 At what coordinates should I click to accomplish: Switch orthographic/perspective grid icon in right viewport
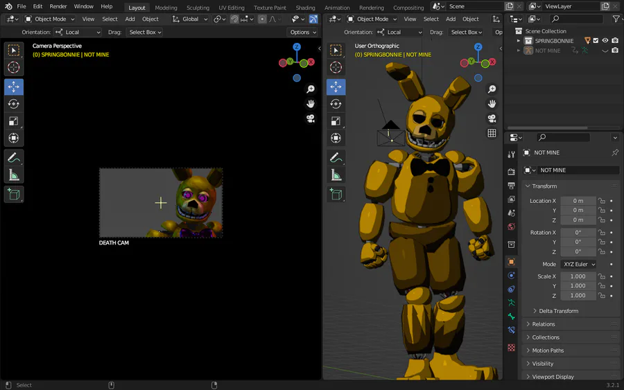coord(492,133)
